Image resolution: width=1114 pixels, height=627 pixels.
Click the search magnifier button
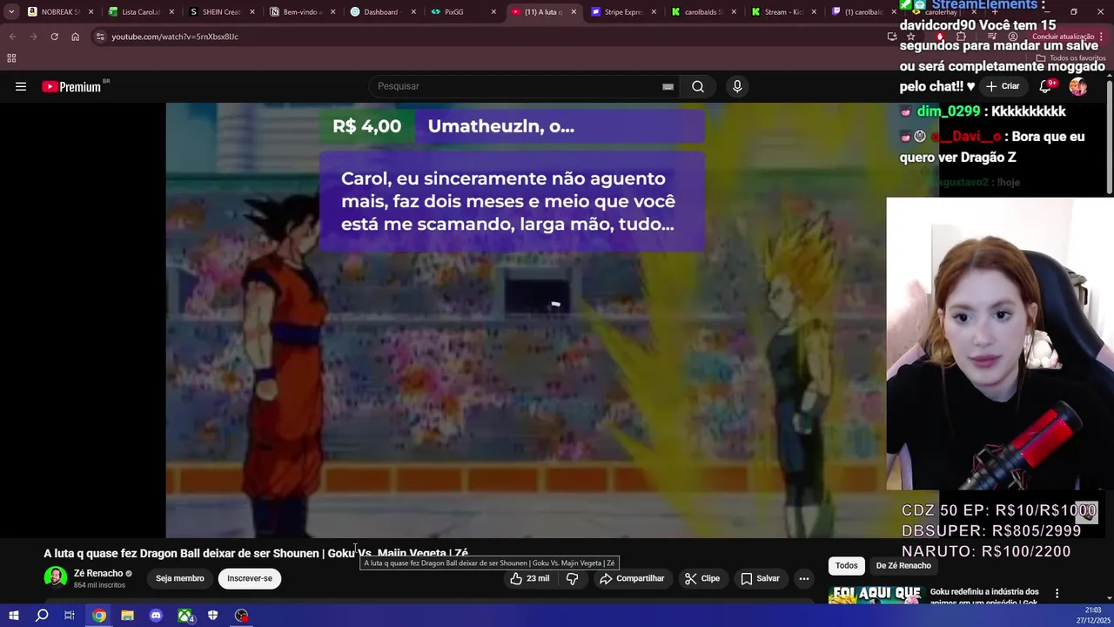(698, 86)
